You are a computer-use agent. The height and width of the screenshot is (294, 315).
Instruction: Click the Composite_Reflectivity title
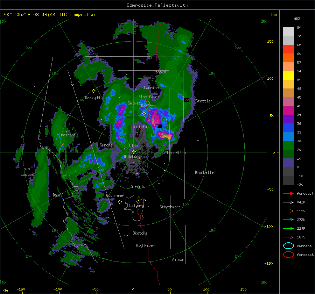pyautogui.click(x=157, y=5)
